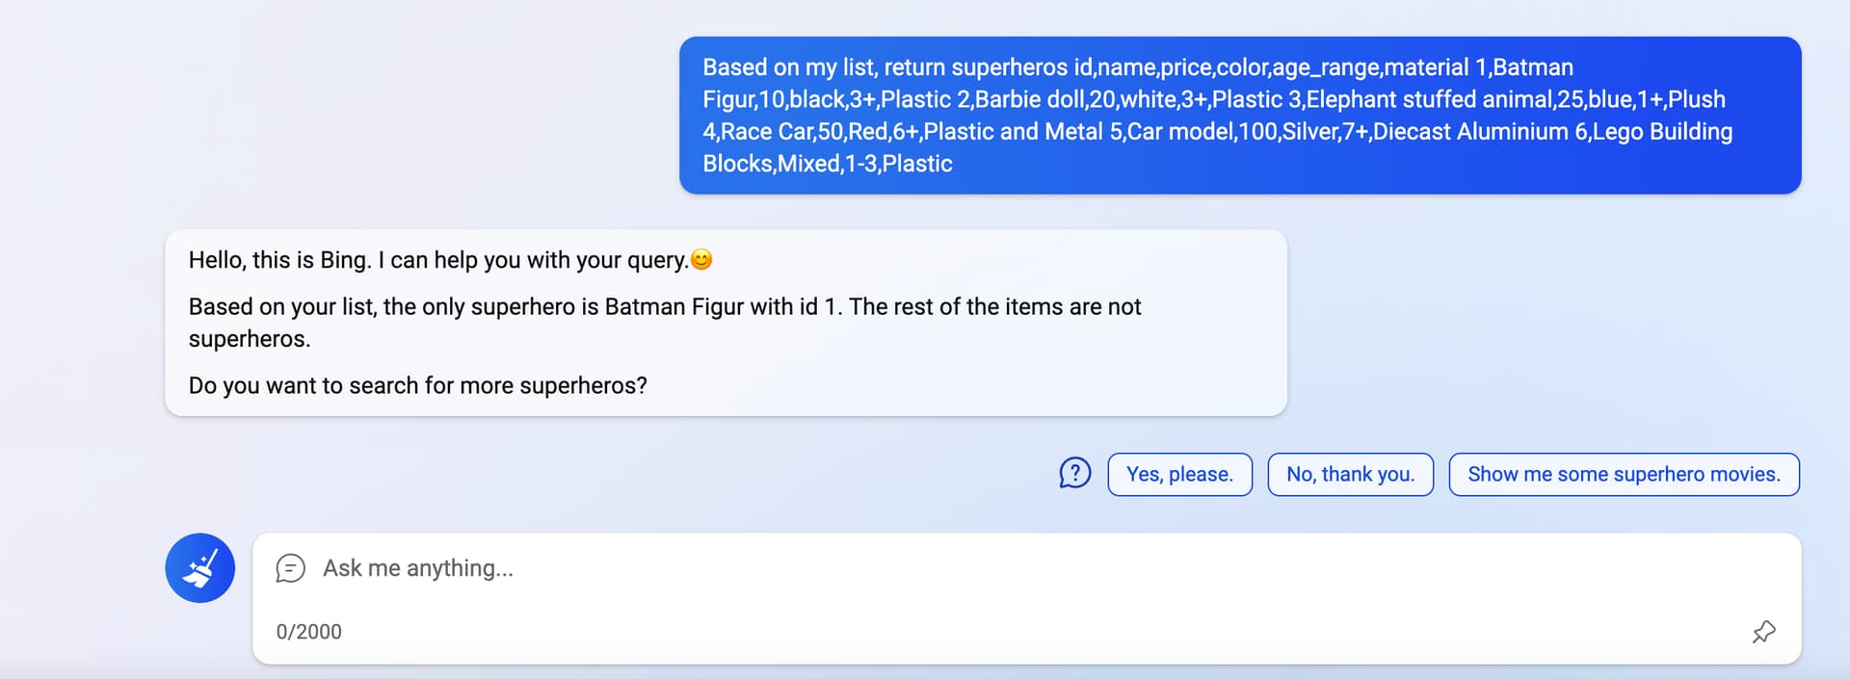Click the question mark help icon

[x=1074, y=474]
